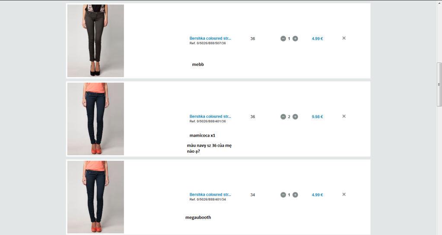Click the vertical scrollbar thumb
The image size is (442, 235).
(439, 85)
